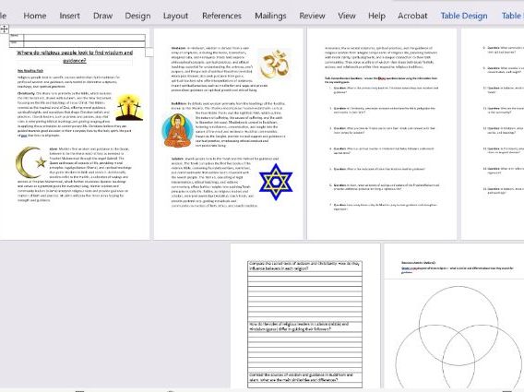Open the View ribbon tab

[347, 16]
